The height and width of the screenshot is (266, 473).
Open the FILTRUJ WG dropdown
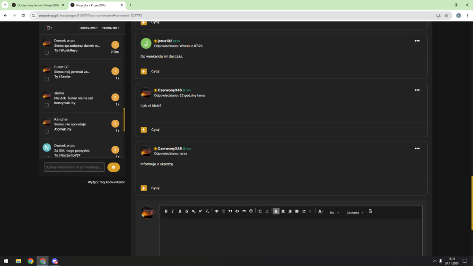pos(111,28)
